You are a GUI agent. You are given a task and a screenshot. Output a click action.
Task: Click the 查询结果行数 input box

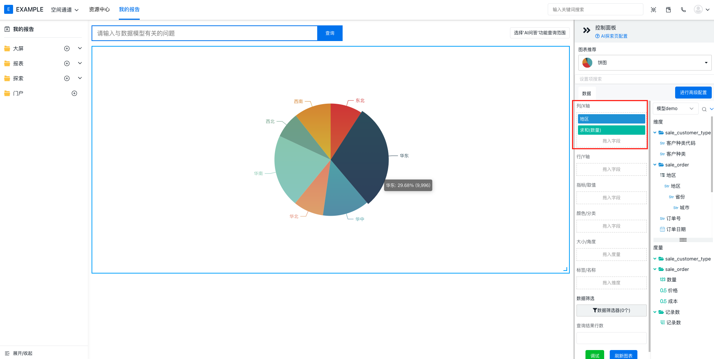pos(611,338)
